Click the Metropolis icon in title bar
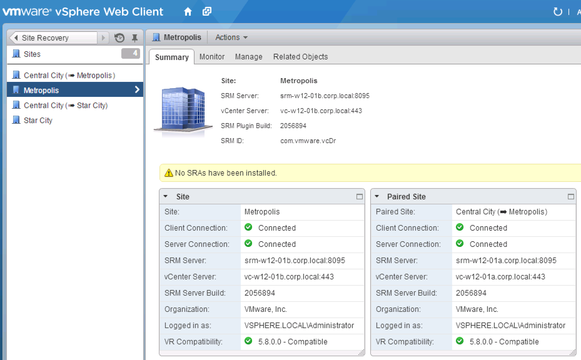 coord(156,37)
